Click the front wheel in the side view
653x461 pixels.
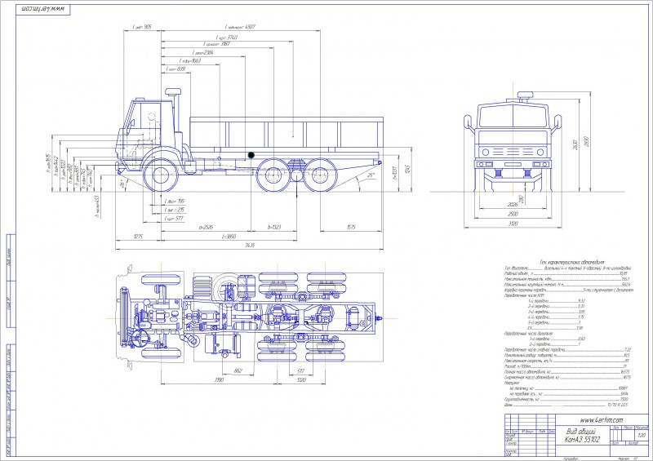[161, 175]
